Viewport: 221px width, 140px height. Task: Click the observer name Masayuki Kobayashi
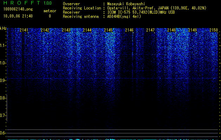(x=126, y=4)
